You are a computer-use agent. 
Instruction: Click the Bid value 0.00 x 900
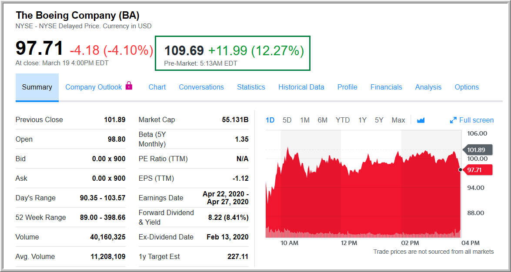[109, 159]
